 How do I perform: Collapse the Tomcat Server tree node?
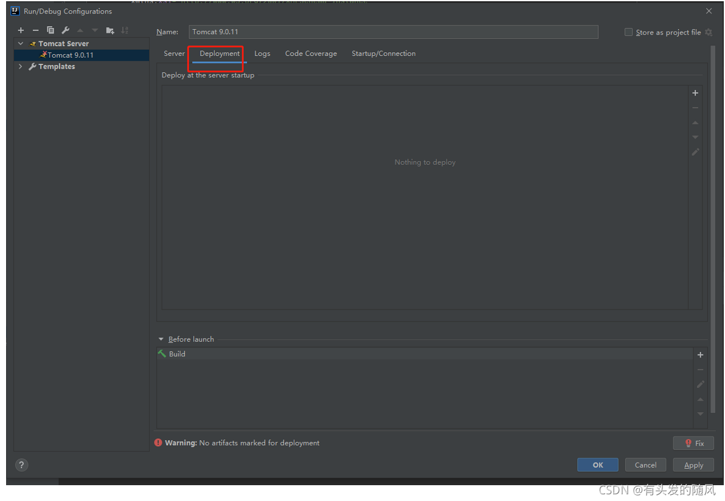tap(21, 43)
